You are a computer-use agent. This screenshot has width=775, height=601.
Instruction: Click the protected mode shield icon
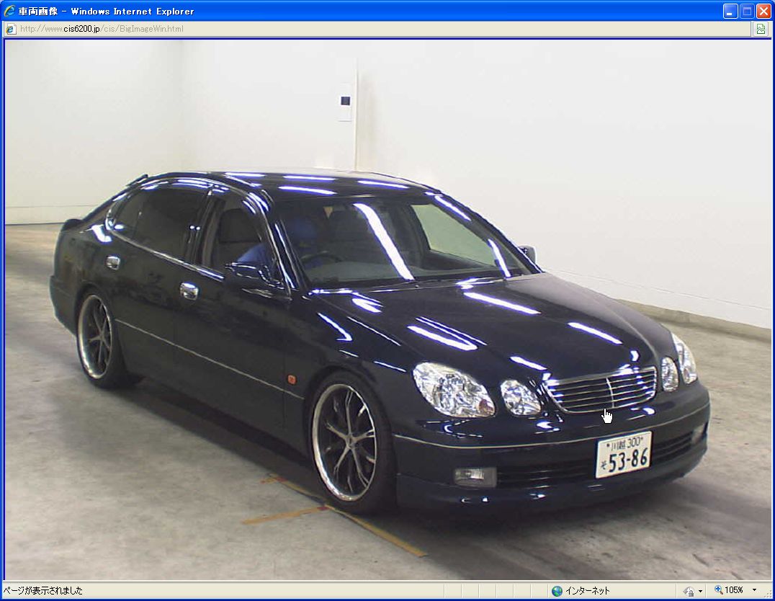689,591
